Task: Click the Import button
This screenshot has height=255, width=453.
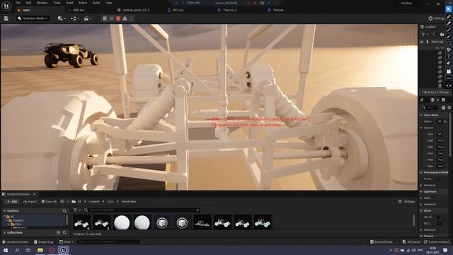Action: (x=30, y=201)
